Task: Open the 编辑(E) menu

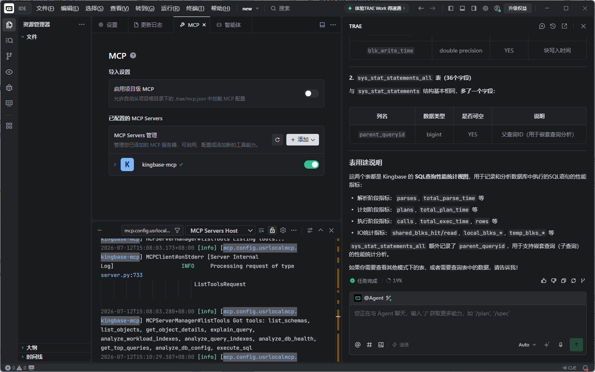Action: tap(69, 8)
